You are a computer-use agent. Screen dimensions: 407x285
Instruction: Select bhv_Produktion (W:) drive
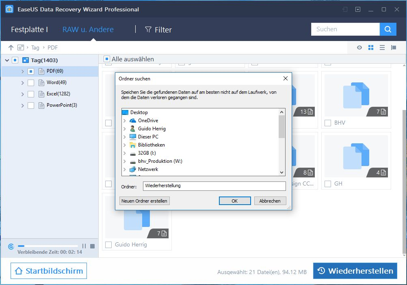(160, 161)
